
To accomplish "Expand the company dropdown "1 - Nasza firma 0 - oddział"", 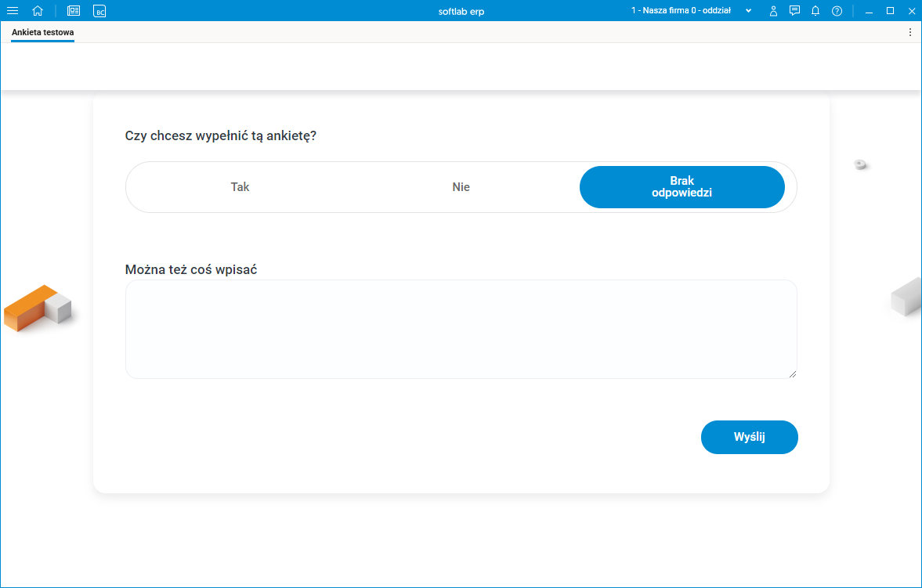I will (691, 11).
